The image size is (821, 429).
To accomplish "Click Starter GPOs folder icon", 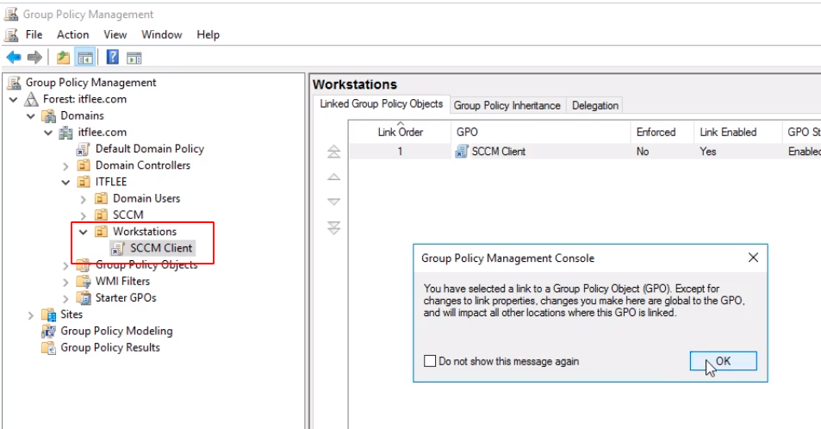I will pyautogui.click(x=84, y=297).
